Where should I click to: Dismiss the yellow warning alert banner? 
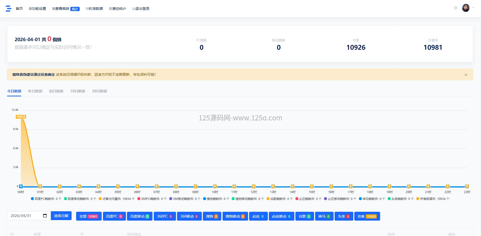click(x=466, y=75)
